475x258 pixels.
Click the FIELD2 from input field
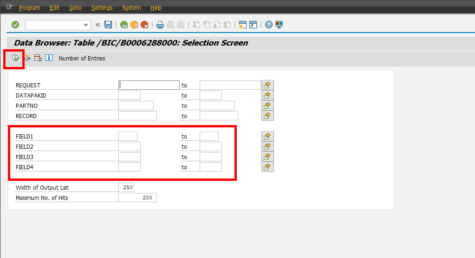coord(130,146)
